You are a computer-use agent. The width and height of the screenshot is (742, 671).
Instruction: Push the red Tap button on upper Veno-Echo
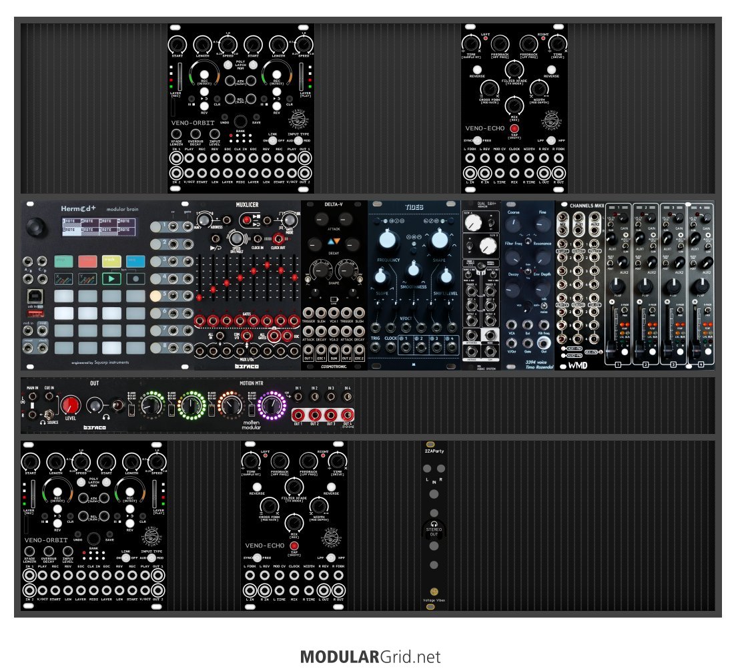(514, 128)
